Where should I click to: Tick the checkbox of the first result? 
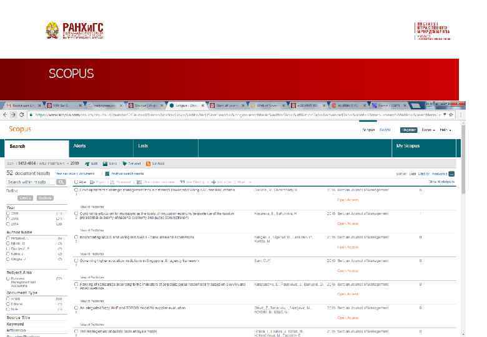[76, 190]
